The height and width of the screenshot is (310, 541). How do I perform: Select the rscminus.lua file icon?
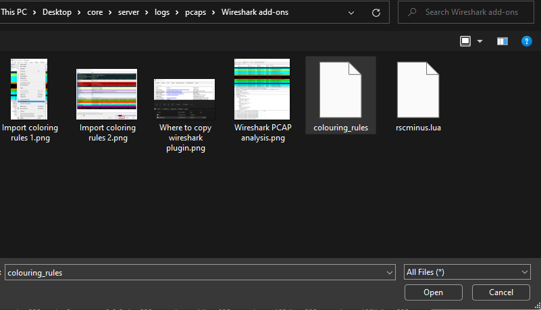(418, 90)
